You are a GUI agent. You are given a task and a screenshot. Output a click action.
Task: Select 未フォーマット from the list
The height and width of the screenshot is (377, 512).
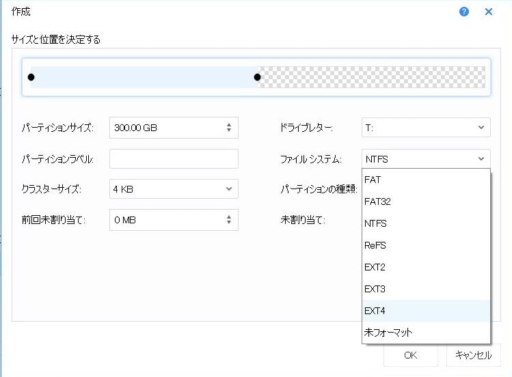tap(426, 333)
